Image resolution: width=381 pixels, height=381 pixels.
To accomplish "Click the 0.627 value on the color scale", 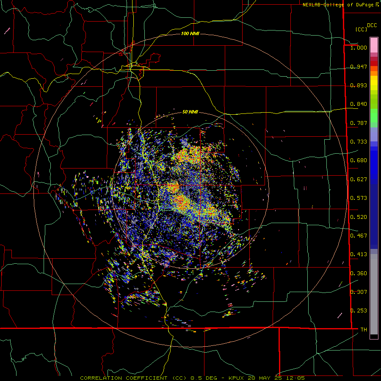I will 359,179.
